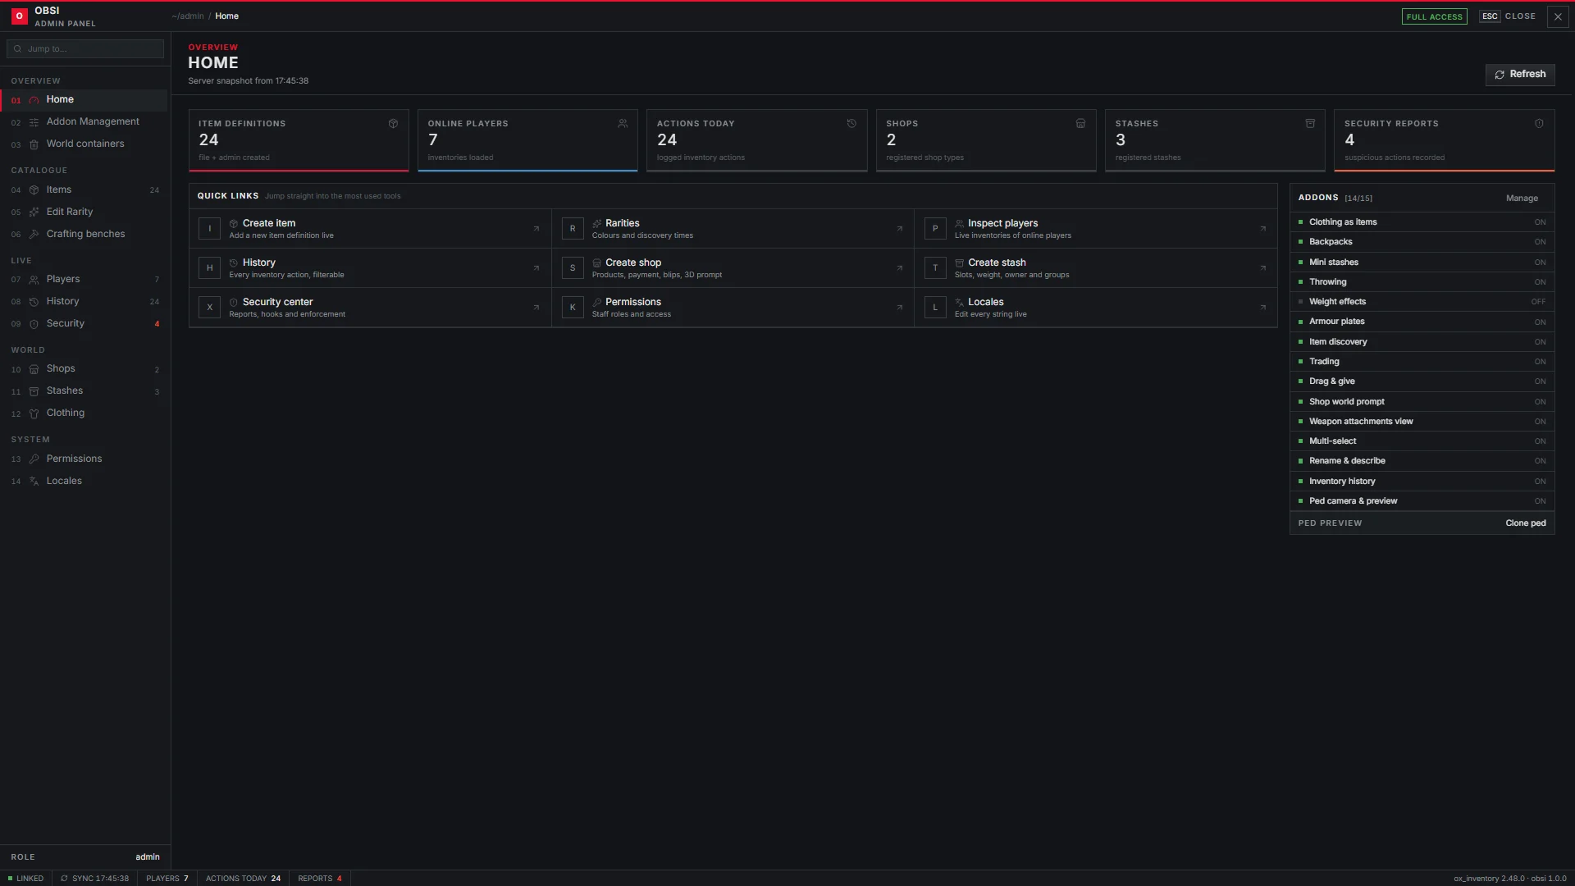Click the I shortcut key box for Create item
Viewport: 1575px width, 886px height.
[209, 229]
